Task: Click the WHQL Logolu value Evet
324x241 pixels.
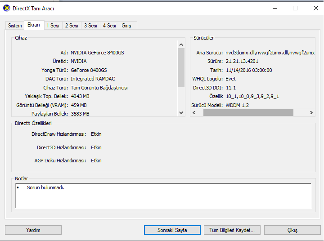Action: click(230, 79)
